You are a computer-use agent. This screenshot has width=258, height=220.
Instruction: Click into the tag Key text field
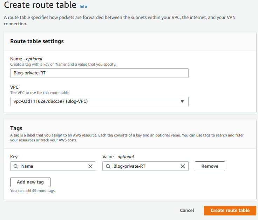[53, 166]
